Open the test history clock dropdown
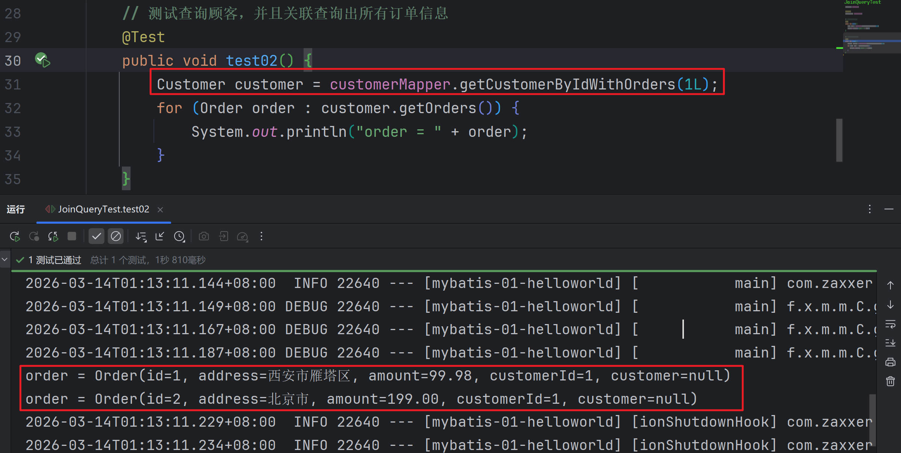 [x=179, y=236]
